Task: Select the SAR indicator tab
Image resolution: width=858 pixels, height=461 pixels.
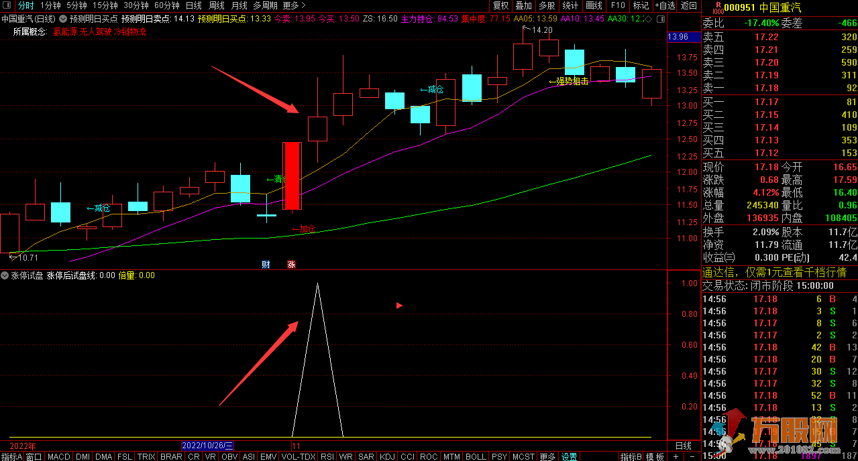Action: 366,456
